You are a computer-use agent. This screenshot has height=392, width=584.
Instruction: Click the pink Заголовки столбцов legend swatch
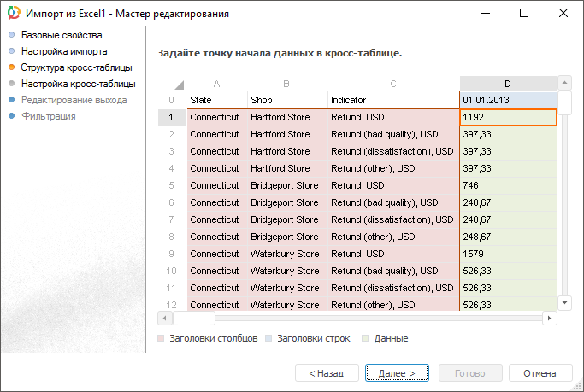(162, 338)
